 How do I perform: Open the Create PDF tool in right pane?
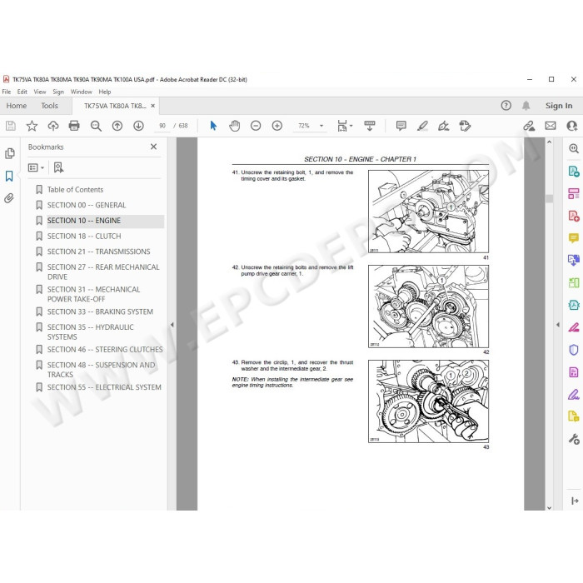click(x=574, y=216)
